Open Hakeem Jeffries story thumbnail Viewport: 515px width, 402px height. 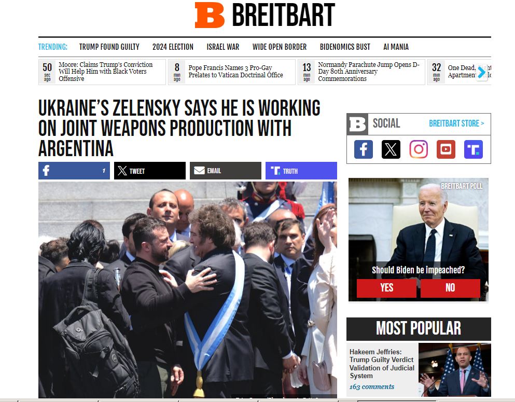(454, 369)
